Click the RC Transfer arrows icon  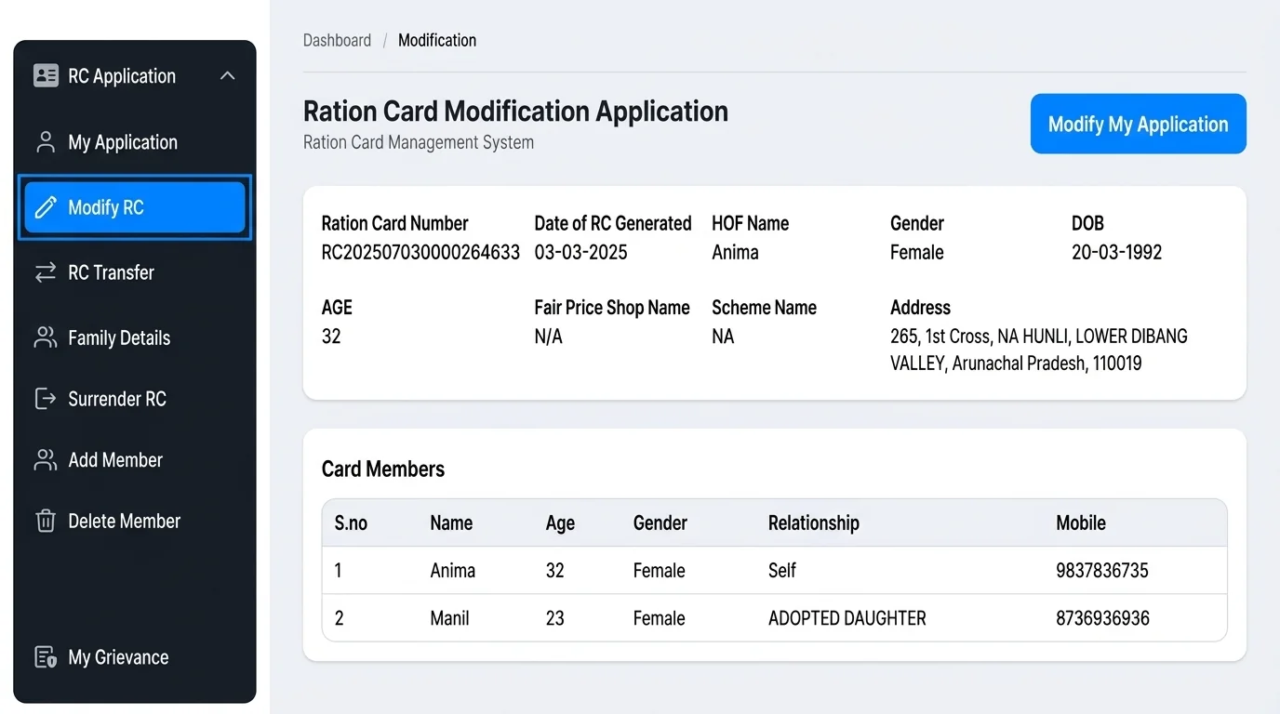(46, 272)
